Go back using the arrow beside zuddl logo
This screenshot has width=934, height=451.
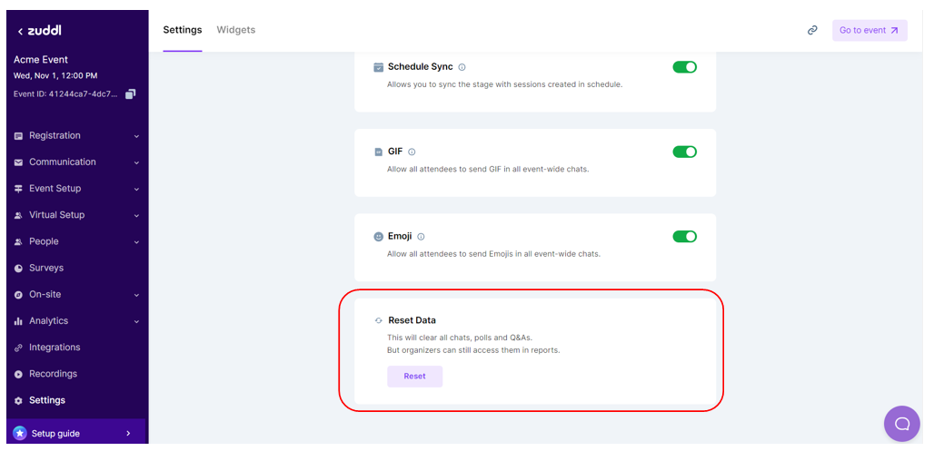tap(21, 31)
